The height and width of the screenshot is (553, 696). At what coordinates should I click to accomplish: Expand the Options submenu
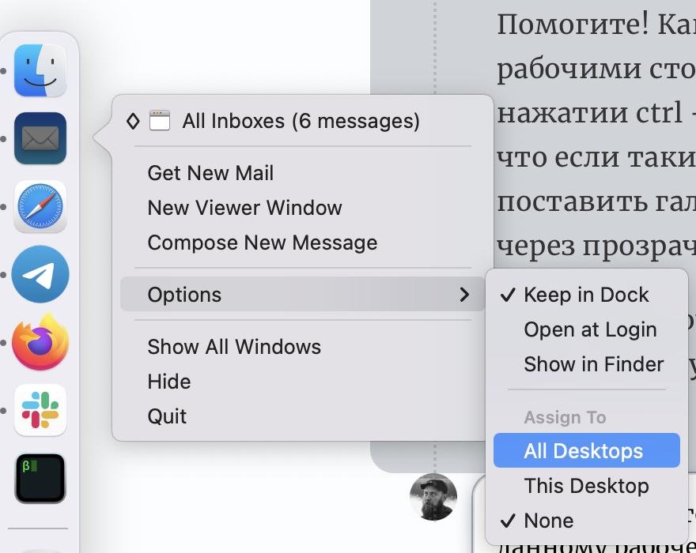184,294
